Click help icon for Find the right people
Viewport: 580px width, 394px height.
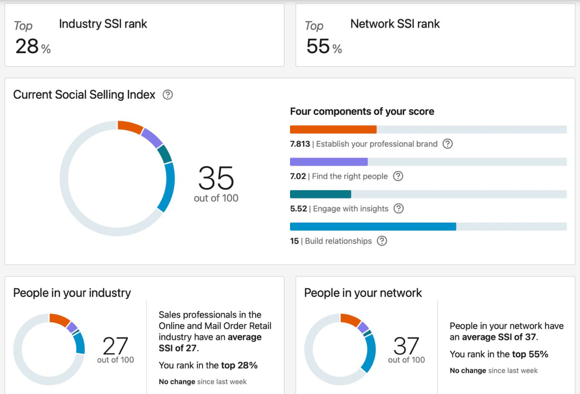point(398,176)
